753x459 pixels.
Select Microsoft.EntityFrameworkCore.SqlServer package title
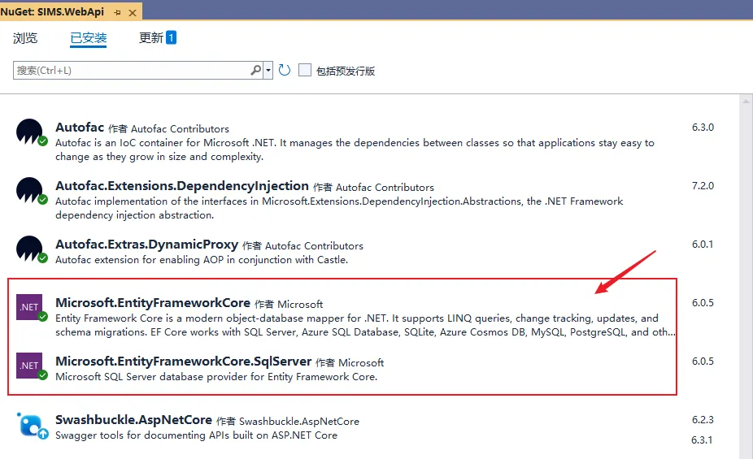click(x=184, y=362)
